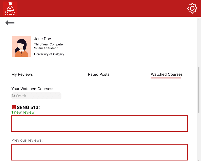Click the vertical scrollbar thumb
The height and width of the screenshot is (162, 201).
click(199, 90)
